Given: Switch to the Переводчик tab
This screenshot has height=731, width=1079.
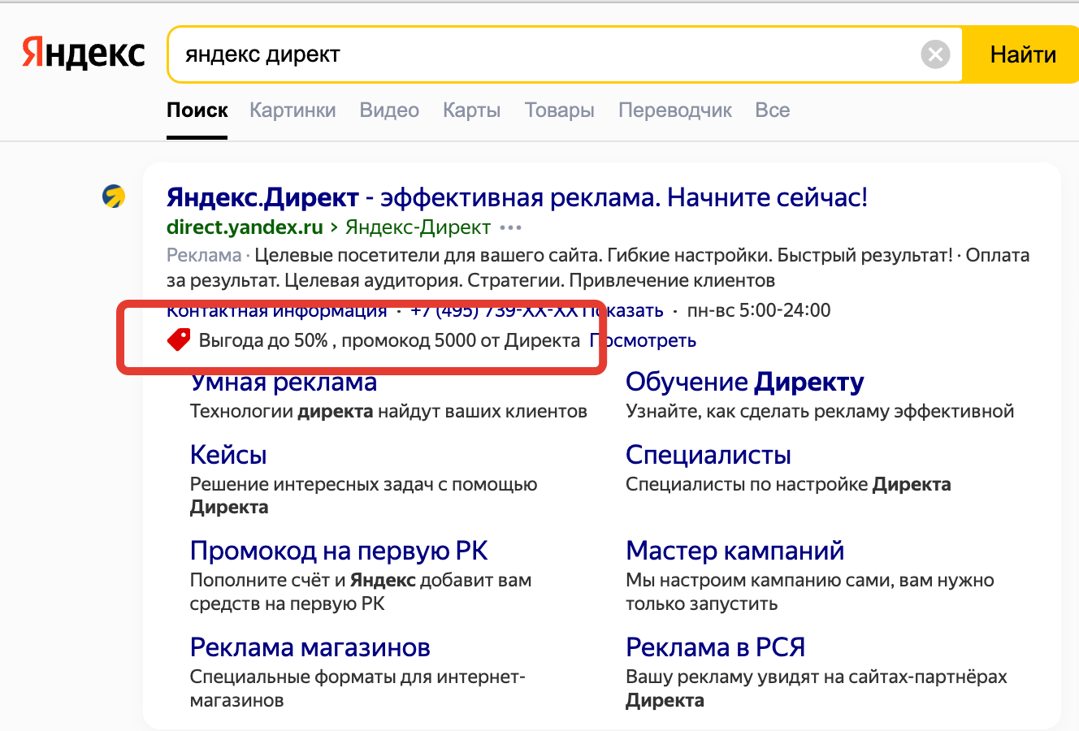Looking at the screenshot, I should click(x=675, y=110).
